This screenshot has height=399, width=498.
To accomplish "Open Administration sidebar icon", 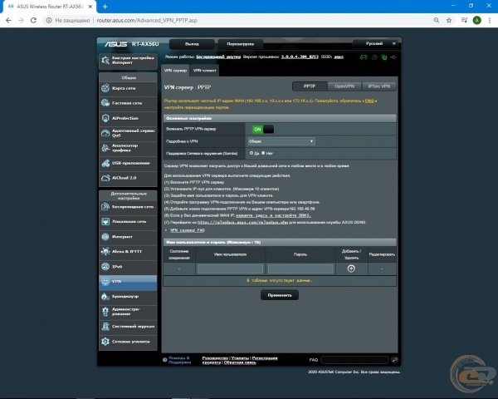I will (x=105, y=311).
